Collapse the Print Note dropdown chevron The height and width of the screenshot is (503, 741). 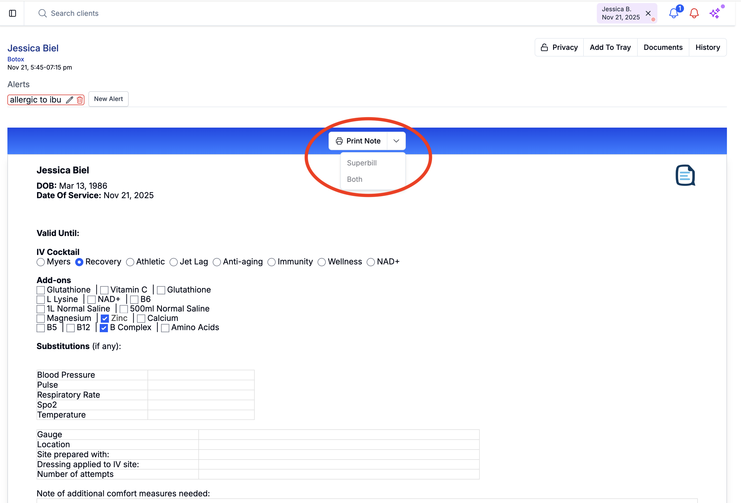pos(396,141)
